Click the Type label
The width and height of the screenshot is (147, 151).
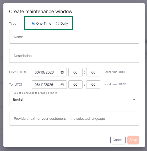[13, 24]
